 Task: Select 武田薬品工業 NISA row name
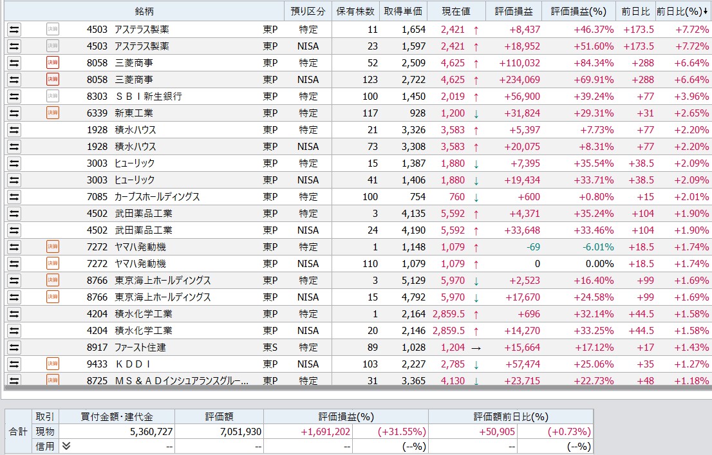coord(144,230)
